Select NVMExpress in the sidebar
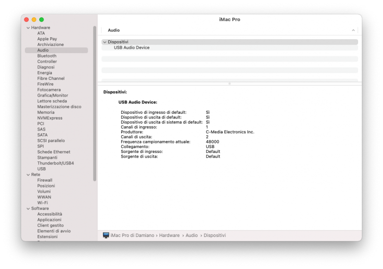The height and width of the screenshot is (269, 383). [50, 118]
